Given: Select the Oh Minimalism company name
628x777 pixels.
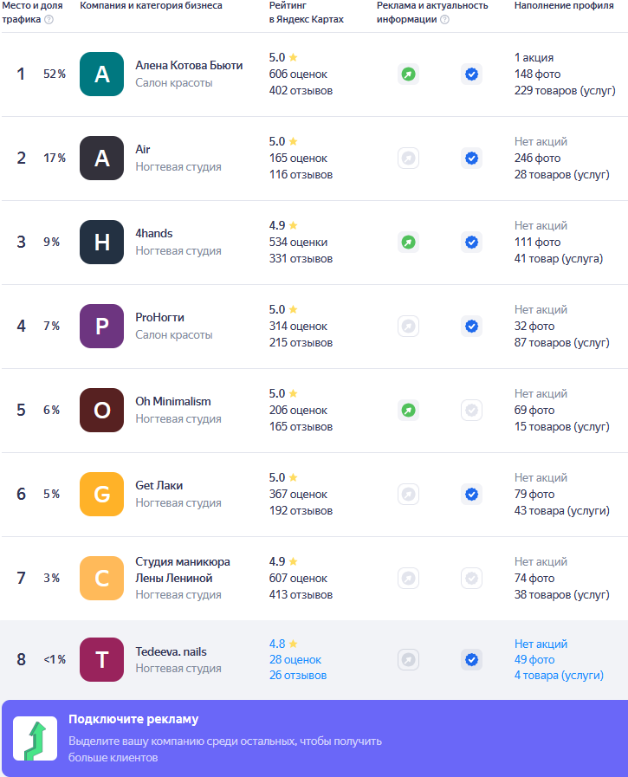Looking at the screenshot, I should point(173,402).
